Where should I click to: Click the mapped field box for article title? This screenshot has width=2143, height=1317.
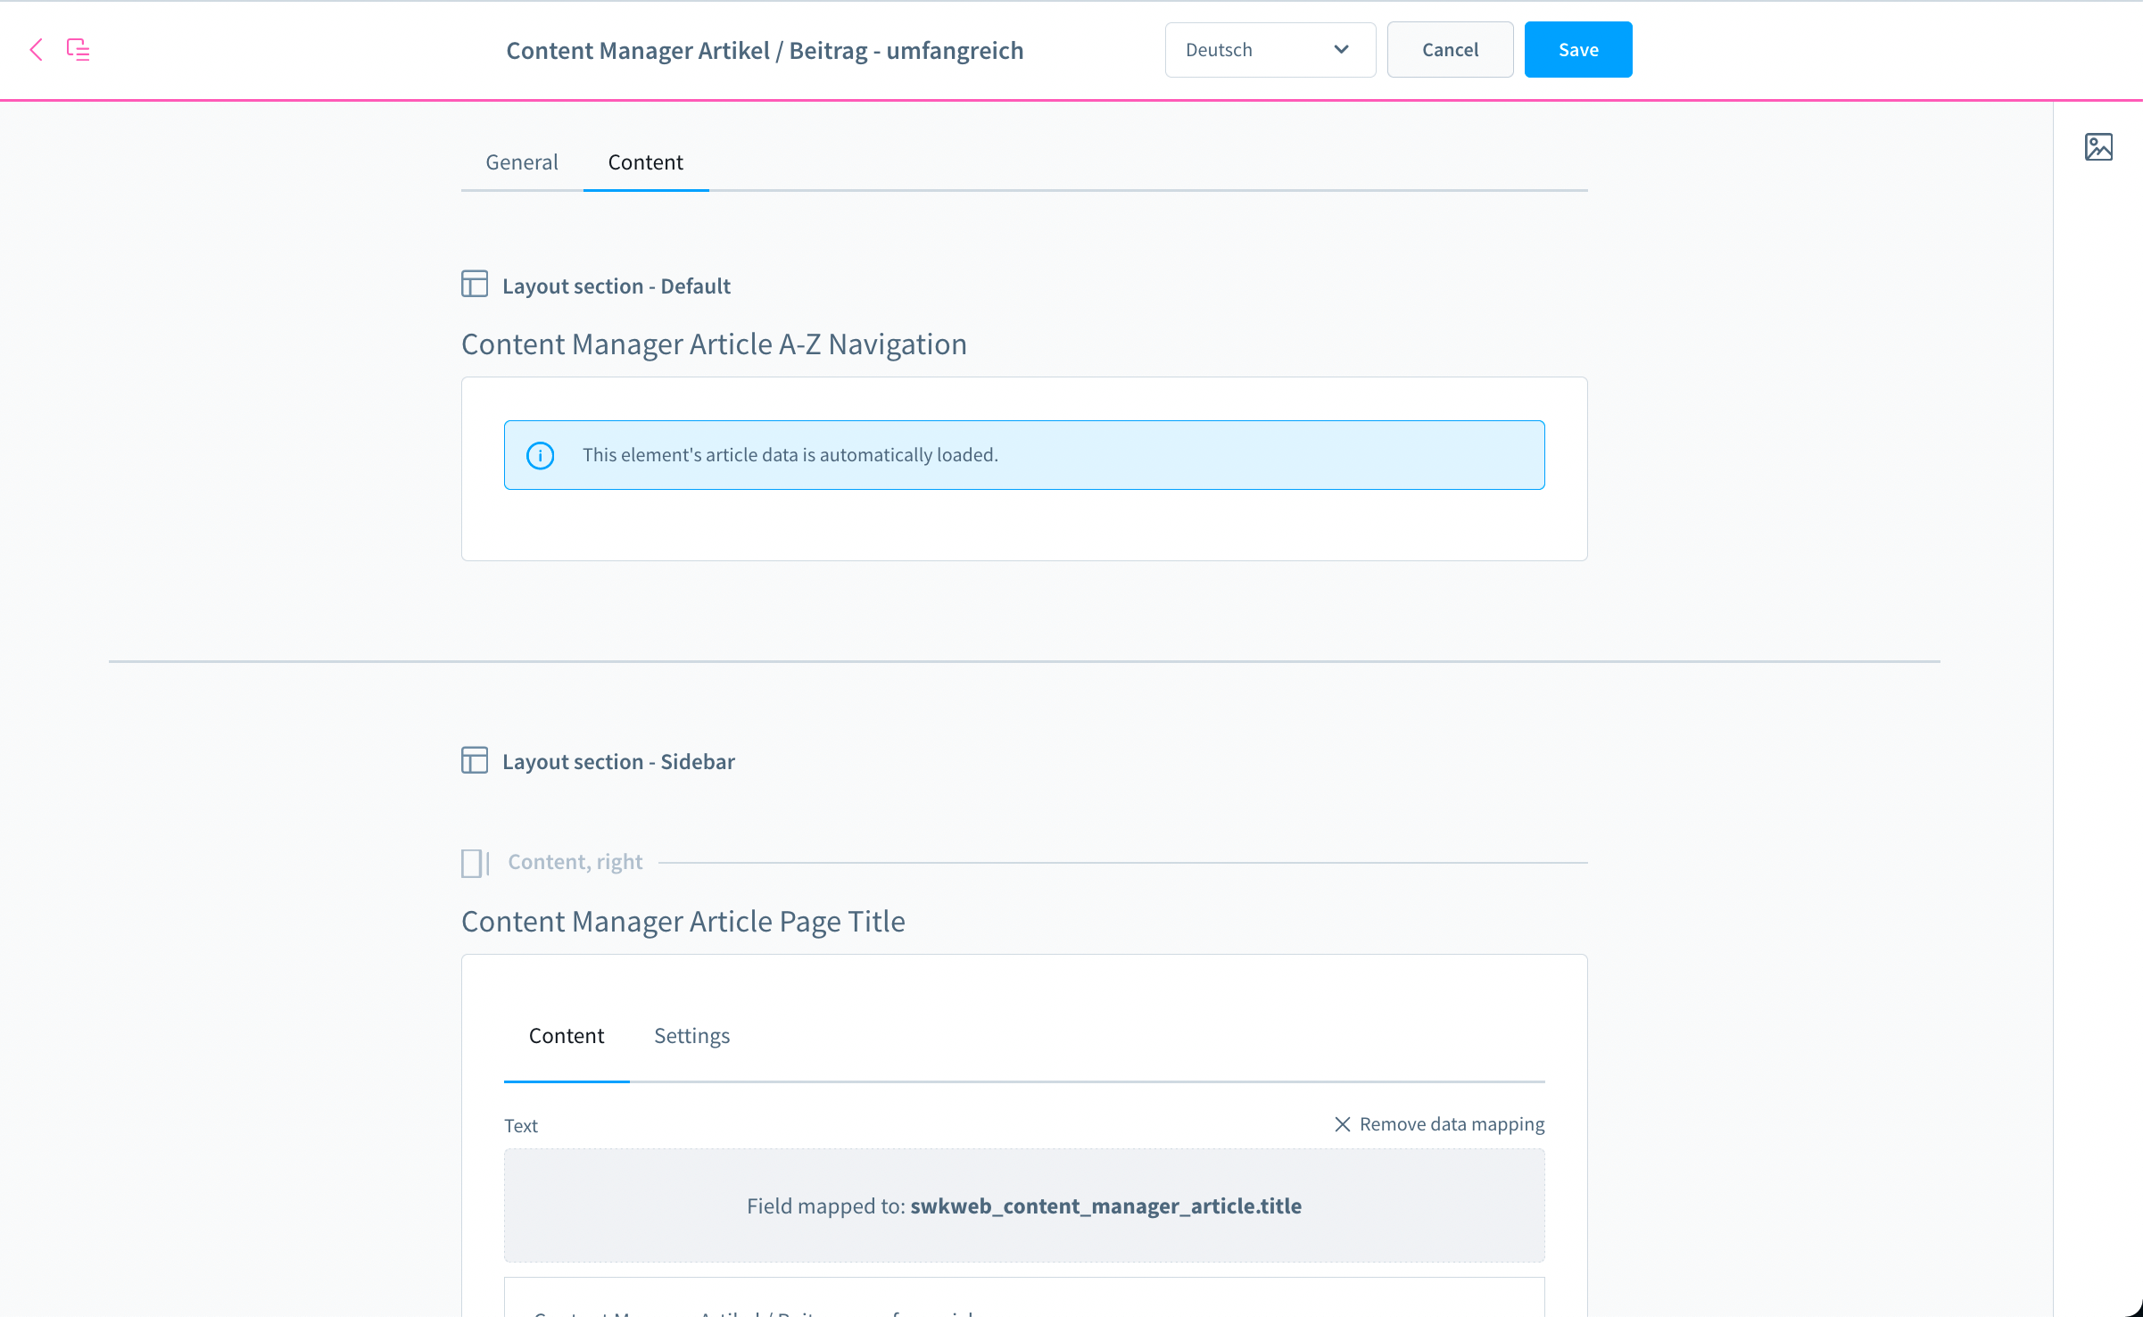(1024, 1205)
